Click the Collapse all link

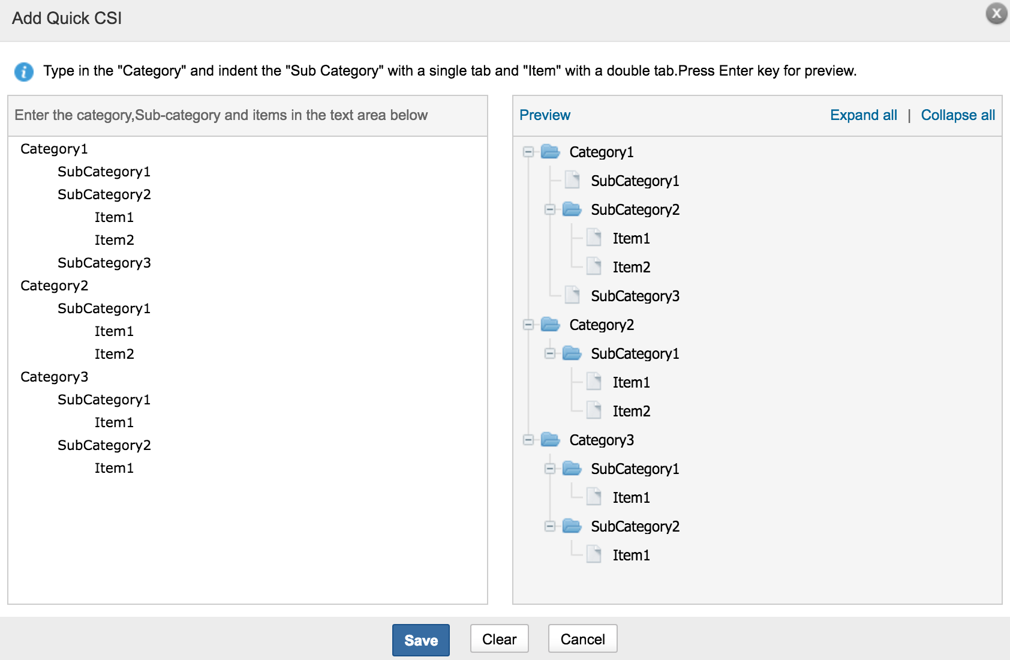pos(957,115)
